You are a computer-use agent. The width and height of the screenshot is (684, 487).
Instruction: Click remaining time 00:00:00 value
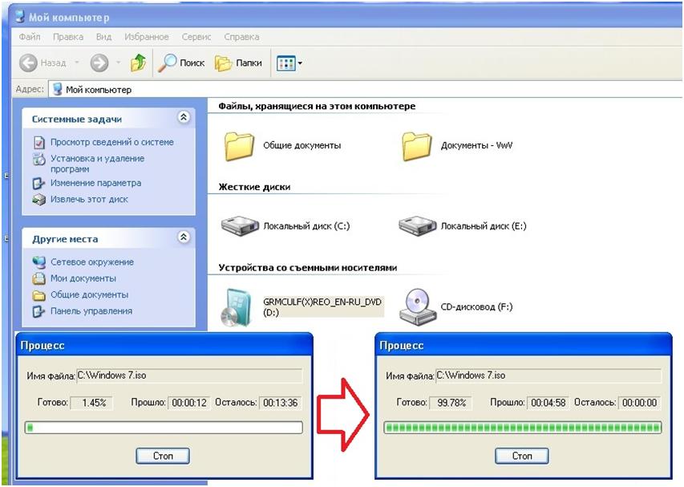[640, 403]
